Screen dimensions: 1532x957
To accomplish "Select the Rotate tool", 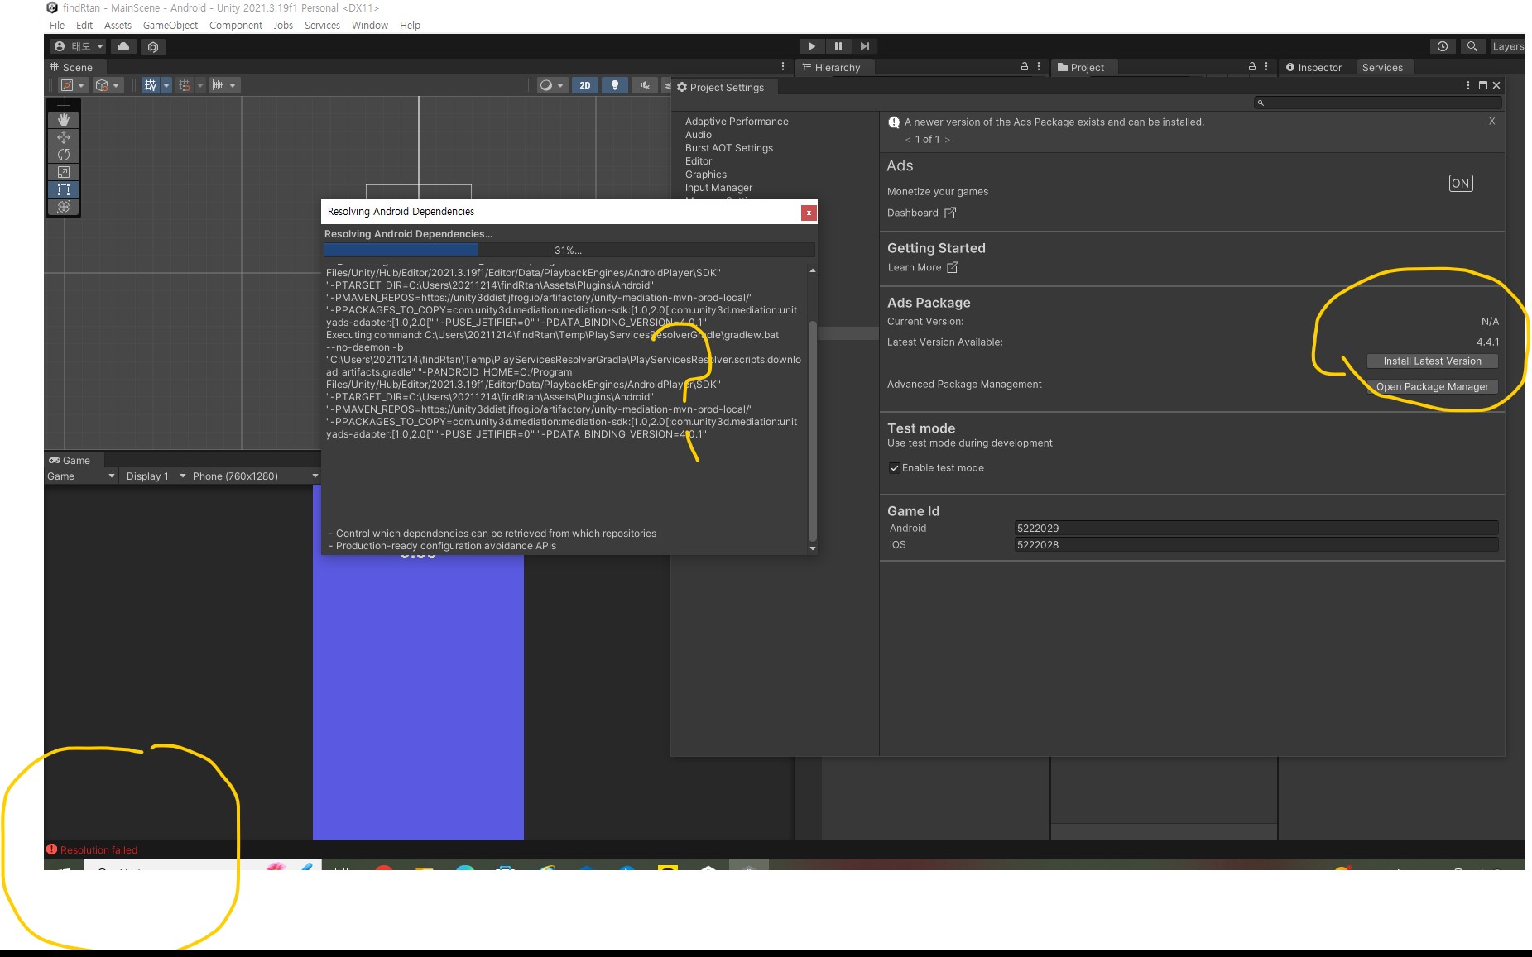I will [x=64, y=155].
